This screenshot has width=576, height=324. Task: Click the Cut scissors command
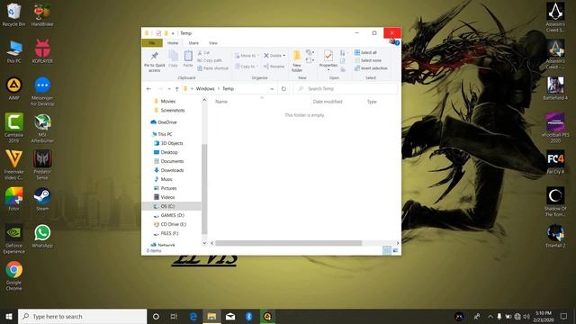(x=204, y=52)
